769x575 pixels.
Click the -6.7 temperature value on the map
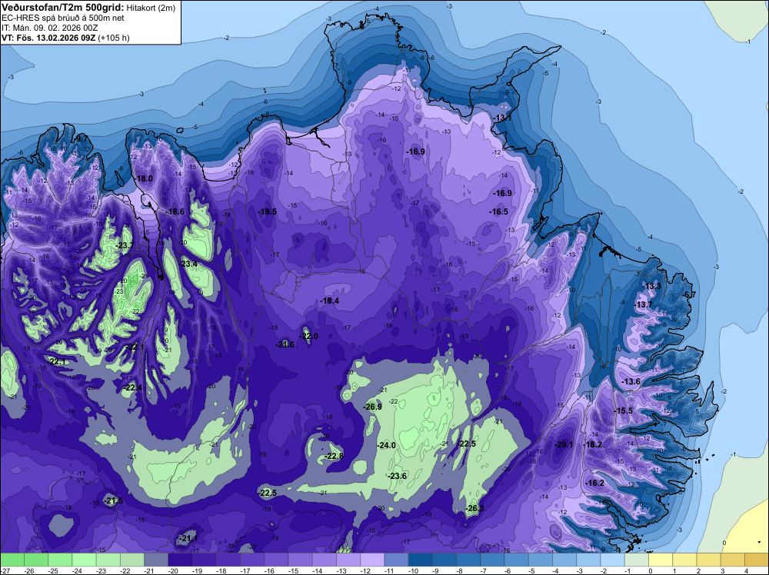[688, 294]
